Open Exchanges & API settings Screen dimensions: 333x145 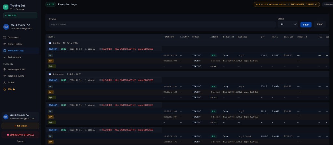click(16, 70)
